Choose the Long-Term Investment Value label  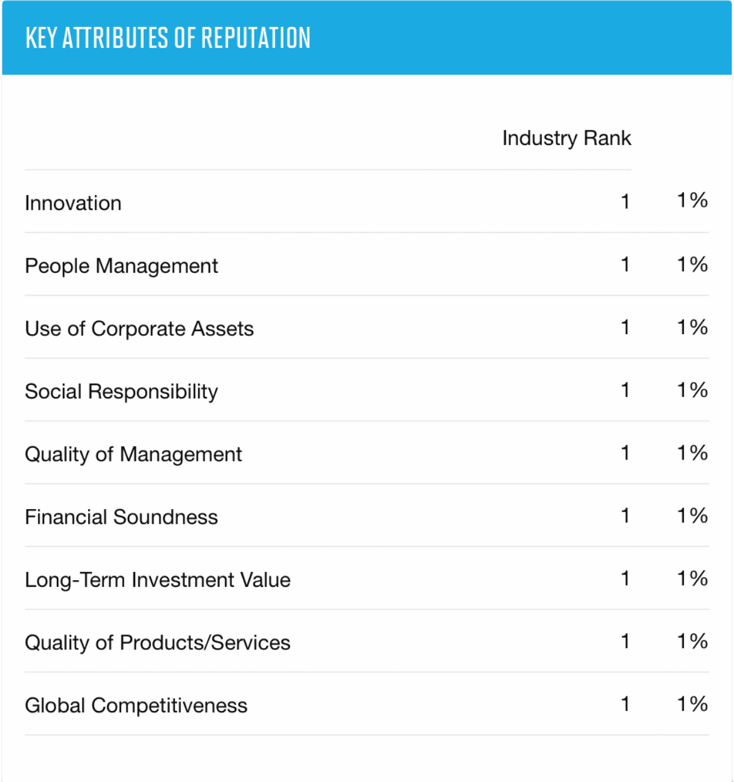point(157,580)
